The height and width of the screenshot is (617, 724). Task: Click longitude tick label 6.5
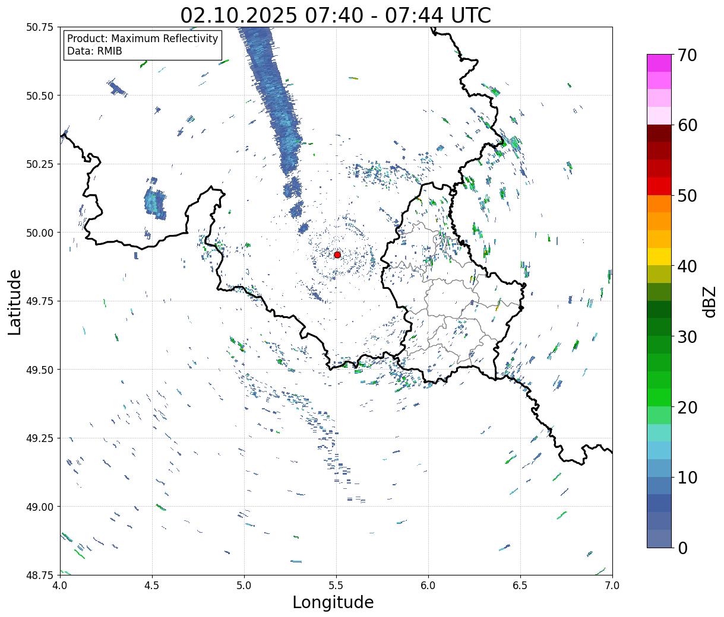click(520, 586)
